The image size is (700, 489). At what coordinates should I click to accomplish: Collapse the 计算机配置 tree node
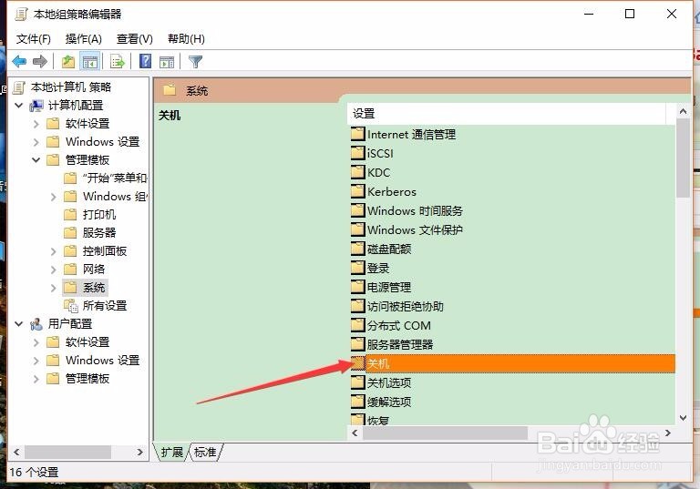coord(19,106)
